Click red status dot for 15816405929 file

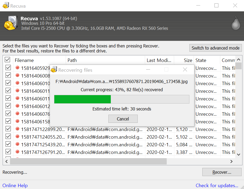pyautogui.click(x=17, y=68)
